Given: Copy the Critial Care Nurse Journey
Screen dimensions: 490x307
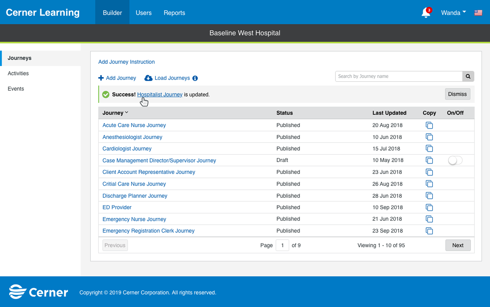Looking at the screenshot, I should [429, 184].
